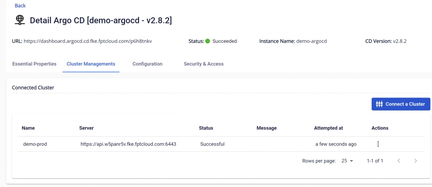Viewport: 432px width, 187px height.
Task: Click the api.w5panr5v server address cell
Action: [x=128, y=144]
